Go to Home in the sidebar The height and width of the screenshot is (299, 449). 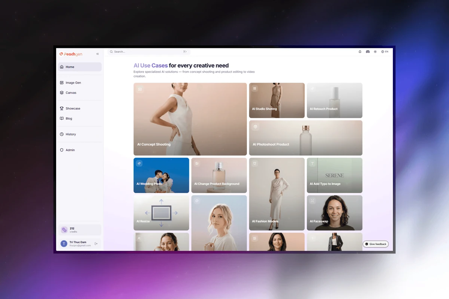click(80, 67)
